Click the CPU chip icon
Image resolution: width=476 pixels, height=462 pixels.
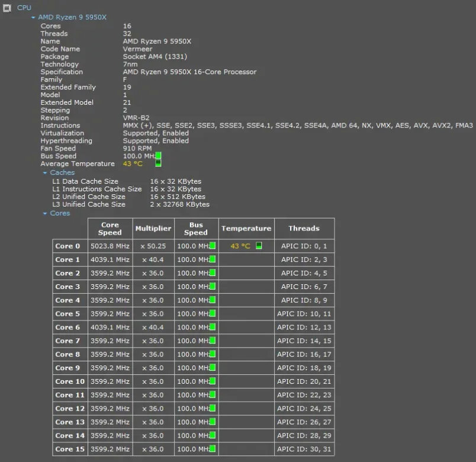tap(7, 8)
